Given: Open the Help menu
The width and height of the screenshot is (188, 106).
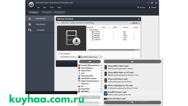Looking at the screenshot, I should tap(59, 8).
